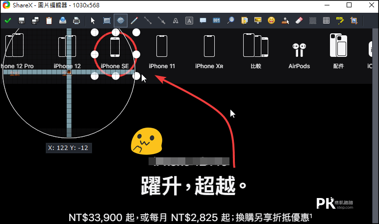Select the Freehand pencil tool
Image resolution: width=379 pixels, height=224 pixels.
134,21
